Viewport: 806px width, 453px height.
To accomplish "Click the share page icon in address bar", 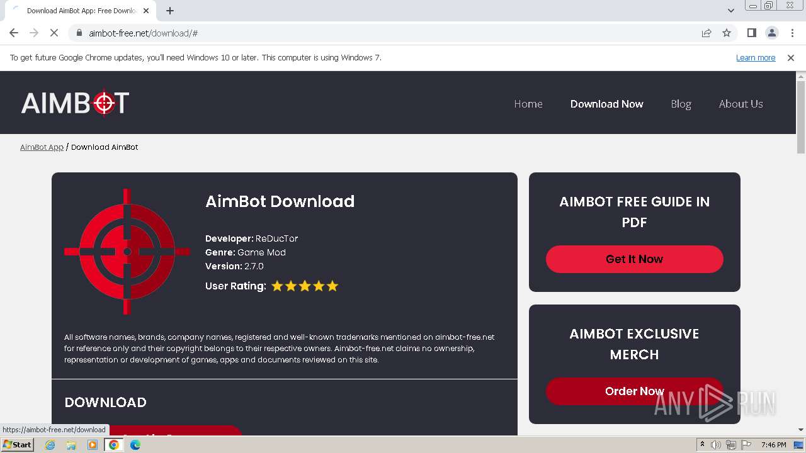I will pos(707,33).
